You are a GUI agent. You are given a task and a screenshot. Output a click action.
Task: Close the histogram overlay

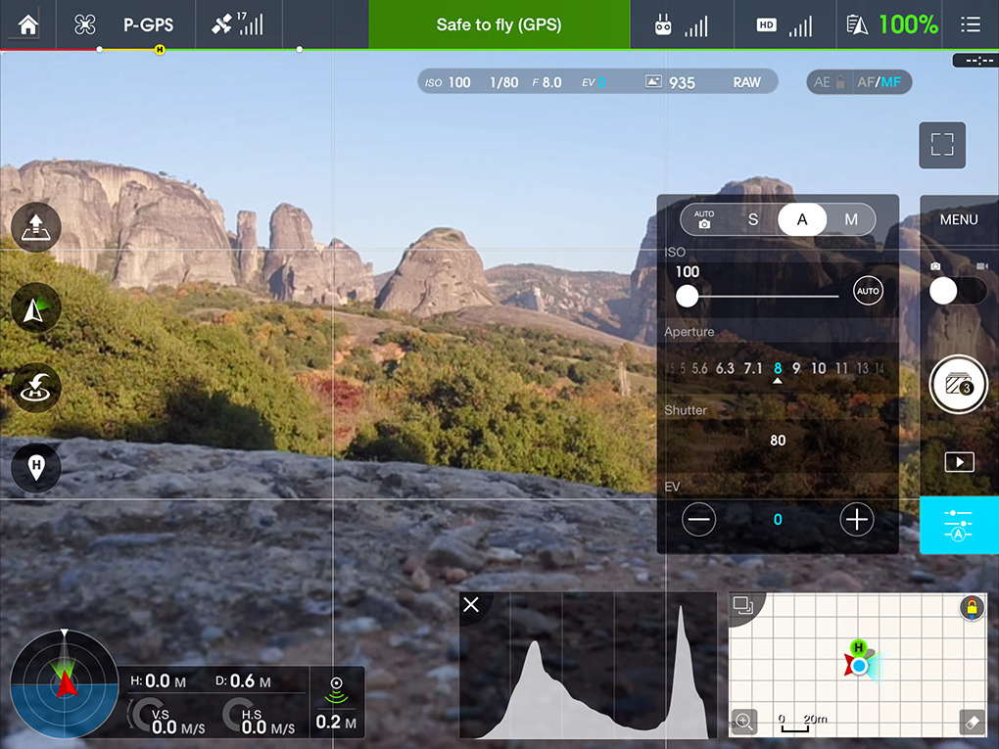(x=471, y=604)
